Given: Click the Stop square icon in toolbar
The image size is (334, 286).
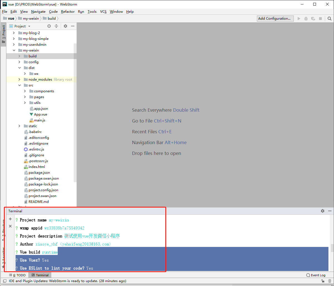Looking at the screenshot, I should tap(320, 19).
